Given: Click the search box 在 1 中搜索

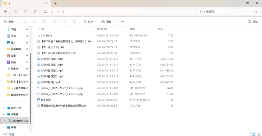Looking at the screenshot, I should pos(226,11).
